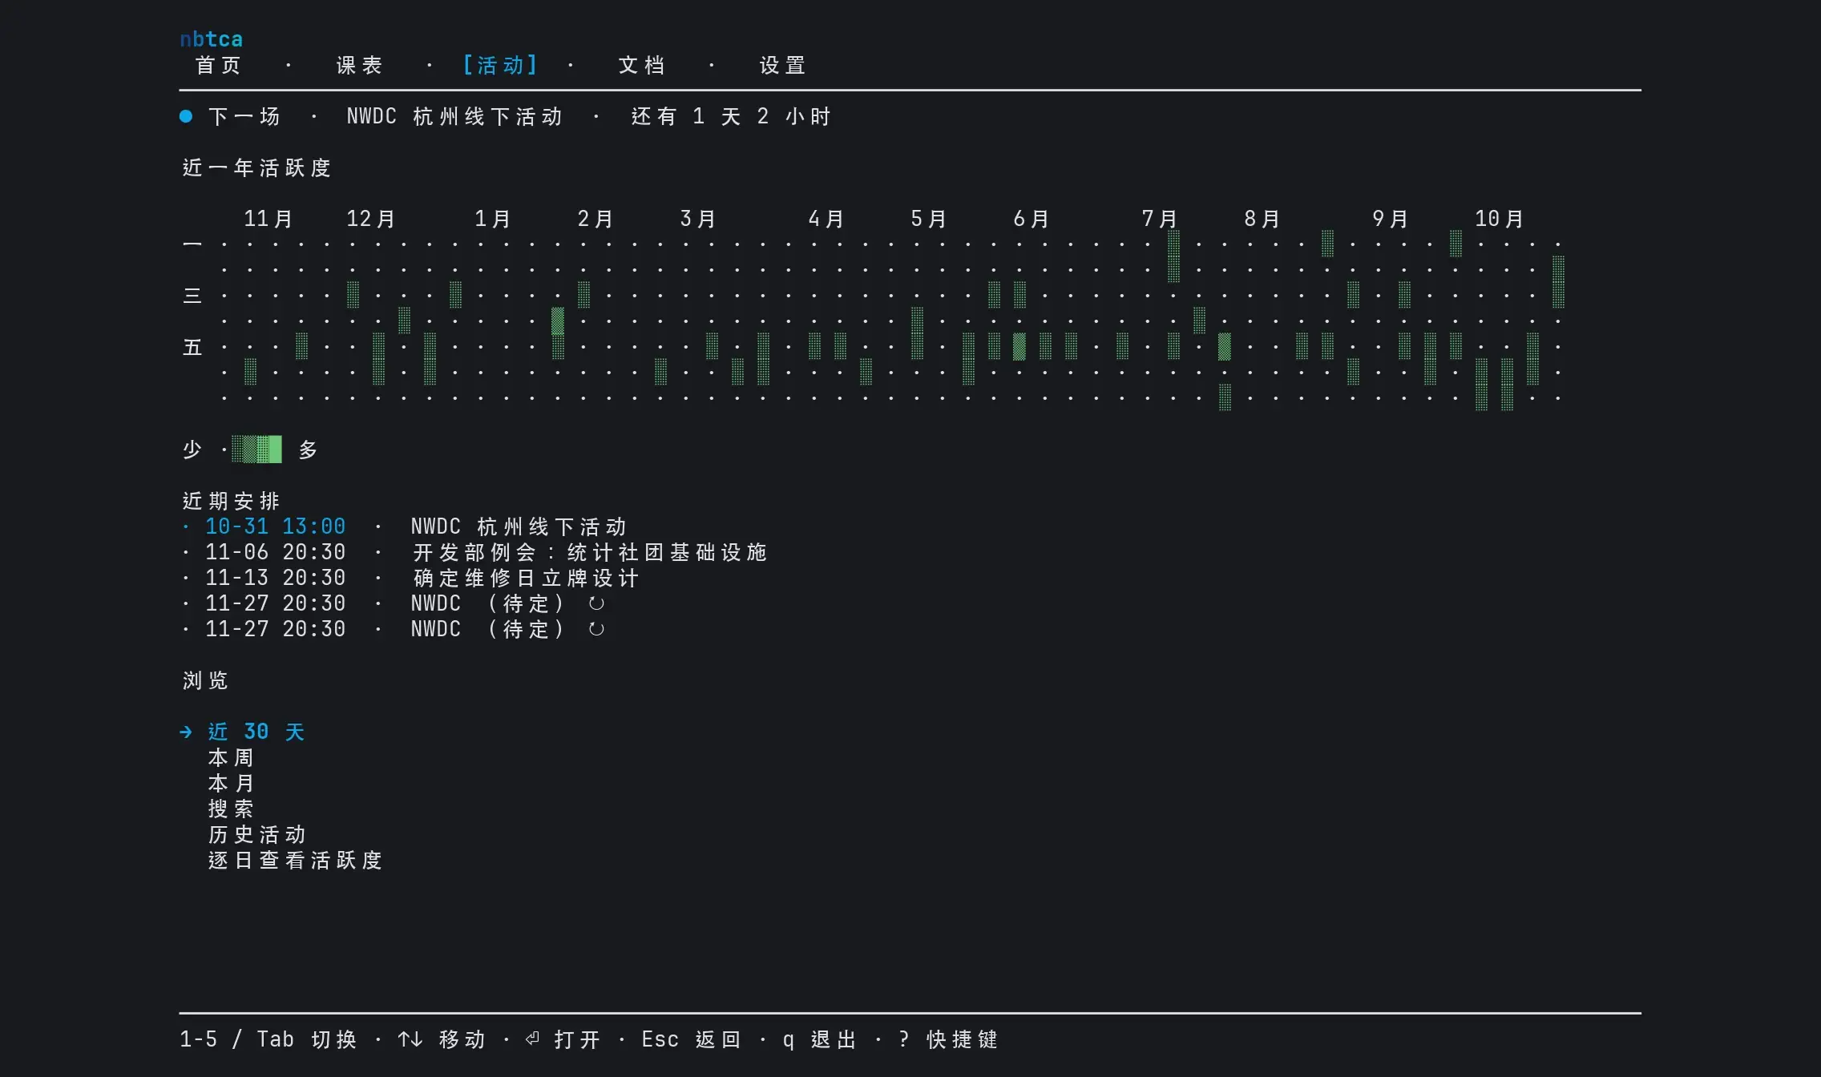
Task: Click the 11-06 20:30 timestamp
Action: click(276, 552)
